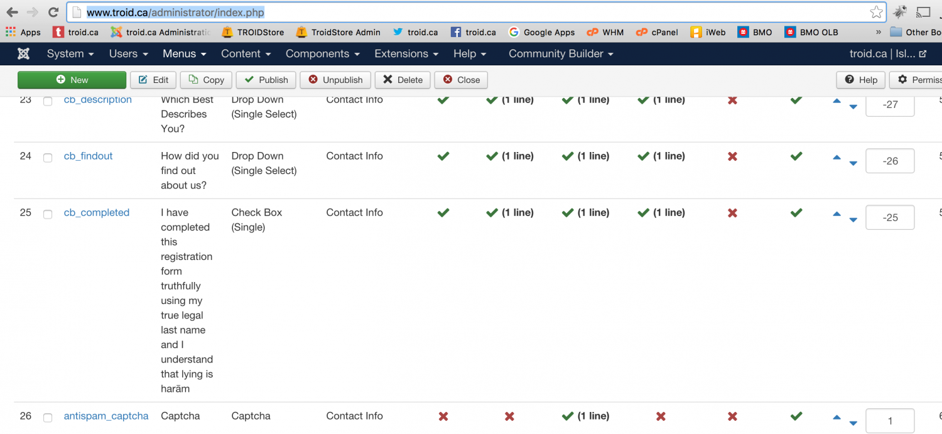This screenshot has width=942, height=434.
Task: Click the Publish toolbar button
Action: click(x=266, y=80)
